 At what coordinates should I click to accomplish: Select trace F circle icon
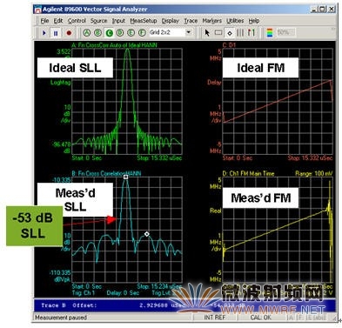pos(142,33)
